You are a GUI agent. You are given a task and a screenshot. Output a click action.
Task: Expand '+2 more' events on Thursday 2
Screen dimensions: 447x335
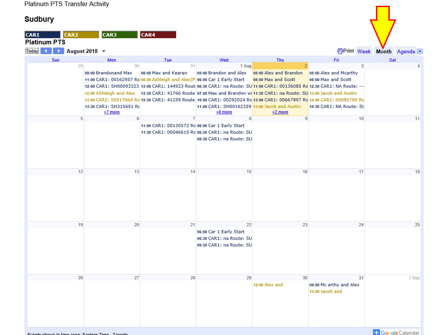click(280, 112)
